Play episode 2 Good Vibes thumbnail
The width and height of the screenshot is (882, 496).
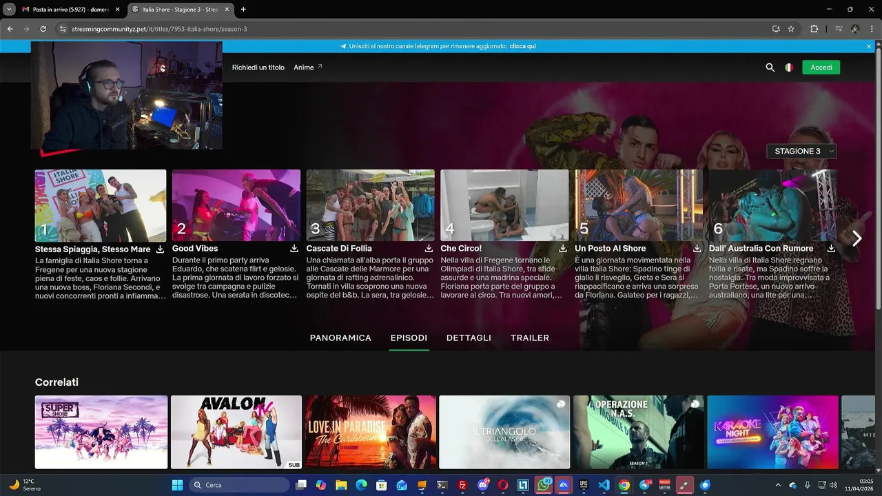(x=236, y=205)
